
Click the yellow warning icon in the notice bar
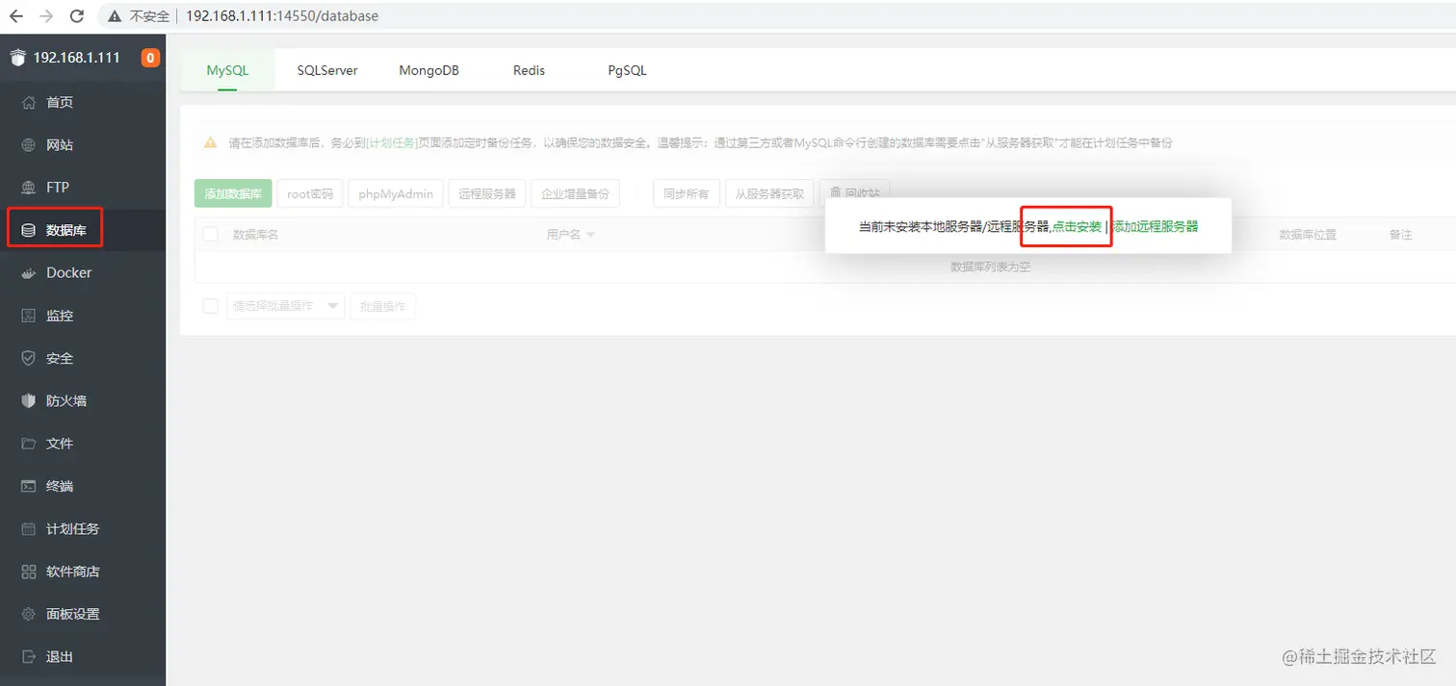[210, 142]
